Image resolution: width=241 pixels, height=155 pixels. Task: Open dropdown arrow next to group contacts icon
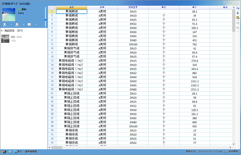point(23,25)
